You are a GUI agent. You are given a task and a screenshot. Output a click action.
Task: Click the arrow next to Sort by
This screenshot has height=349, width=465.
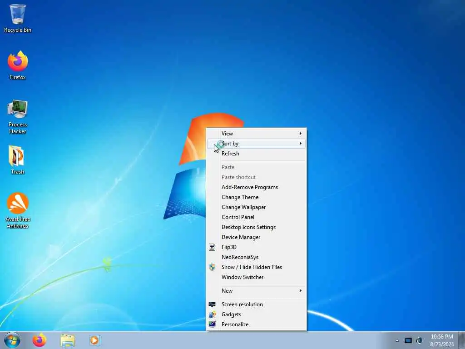click(301, 144)
